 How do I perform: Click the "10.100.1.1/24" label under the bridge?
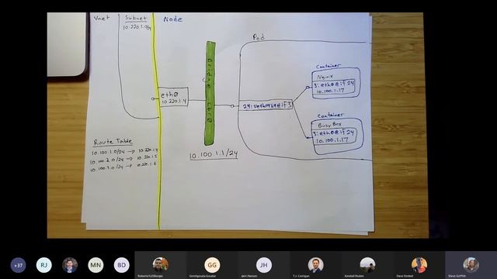click(x=214, y=155)
